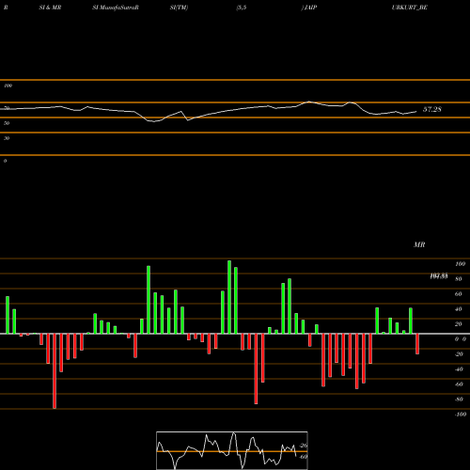Click the ') JAIP' header text
This screenshot has height=470, width=470.
point(309,8)
